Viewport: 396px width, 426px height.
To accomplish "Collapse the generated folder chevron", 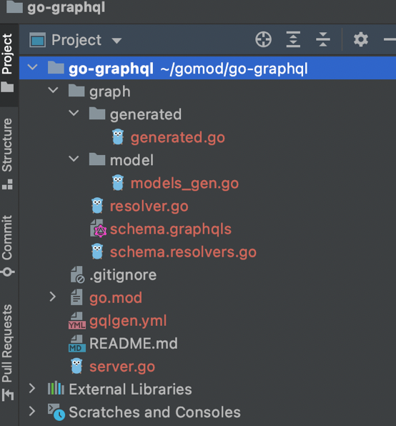I will [74, 113].
